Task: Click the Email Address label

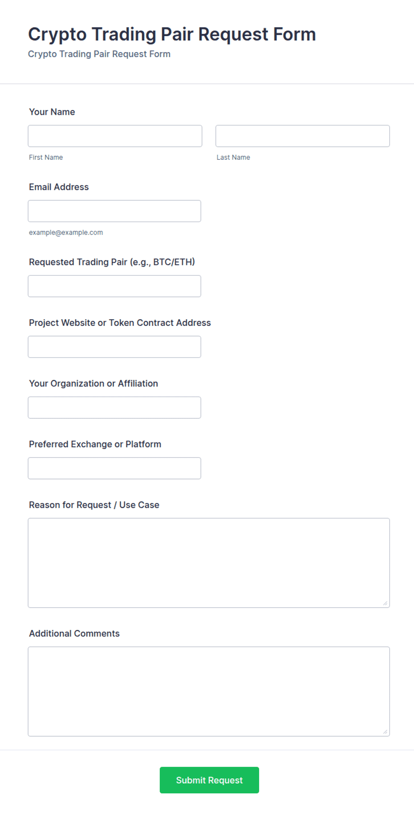Action: click(59, 187)
